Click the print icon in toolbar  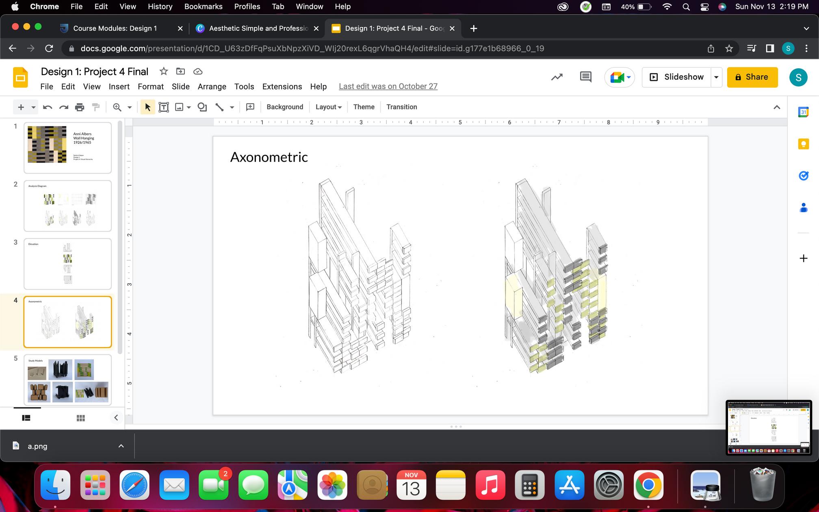pyautogui.click(x=80, y=107)
